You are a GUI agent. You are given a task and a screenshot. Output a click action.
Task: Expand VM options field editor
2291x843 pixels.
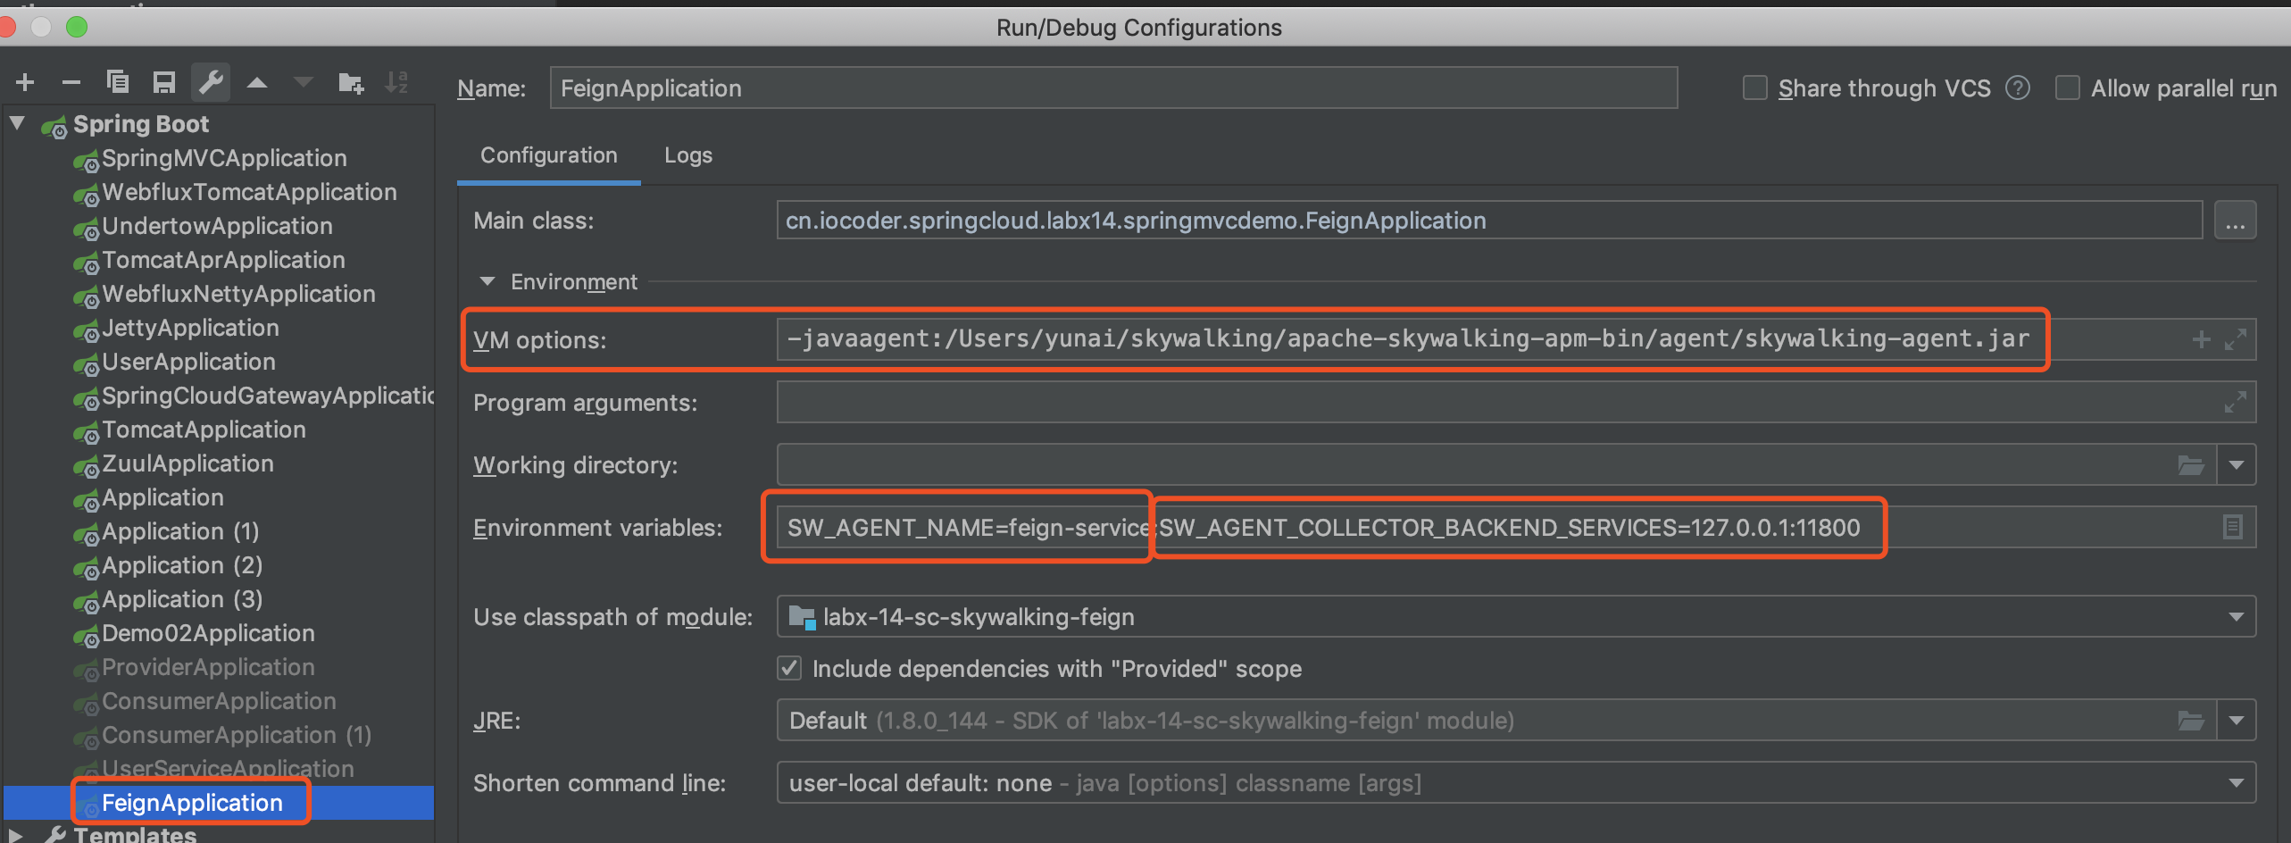click(2235, 339)
